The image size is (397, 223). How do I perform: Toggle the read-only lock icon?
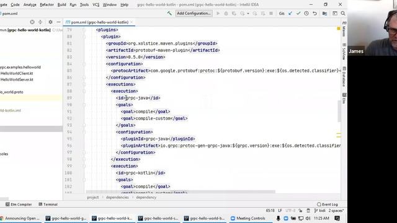tap(300, 211)
